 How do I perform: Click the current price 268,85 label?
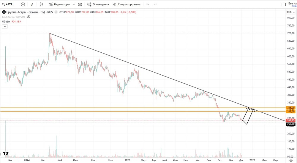pyautogui.click(x=291, y=120)
